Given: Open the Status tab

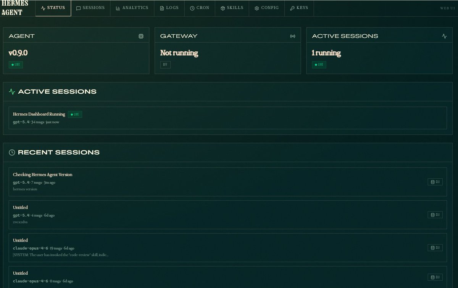Looking at the screenshot, I should tap(53, 8).
